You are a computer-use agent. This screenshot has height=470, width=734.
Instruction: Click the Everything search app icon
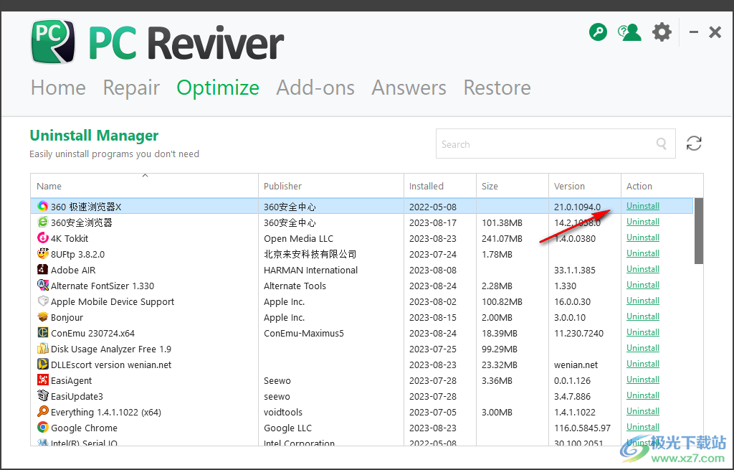[42, 412]
